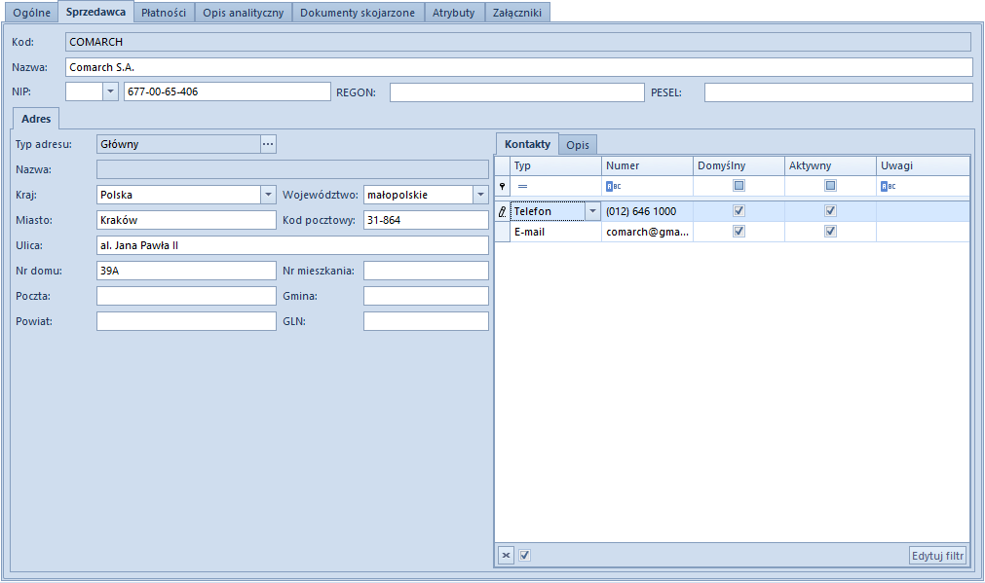Select the Sprzedawca tab
985x583 pixels.
95,12
